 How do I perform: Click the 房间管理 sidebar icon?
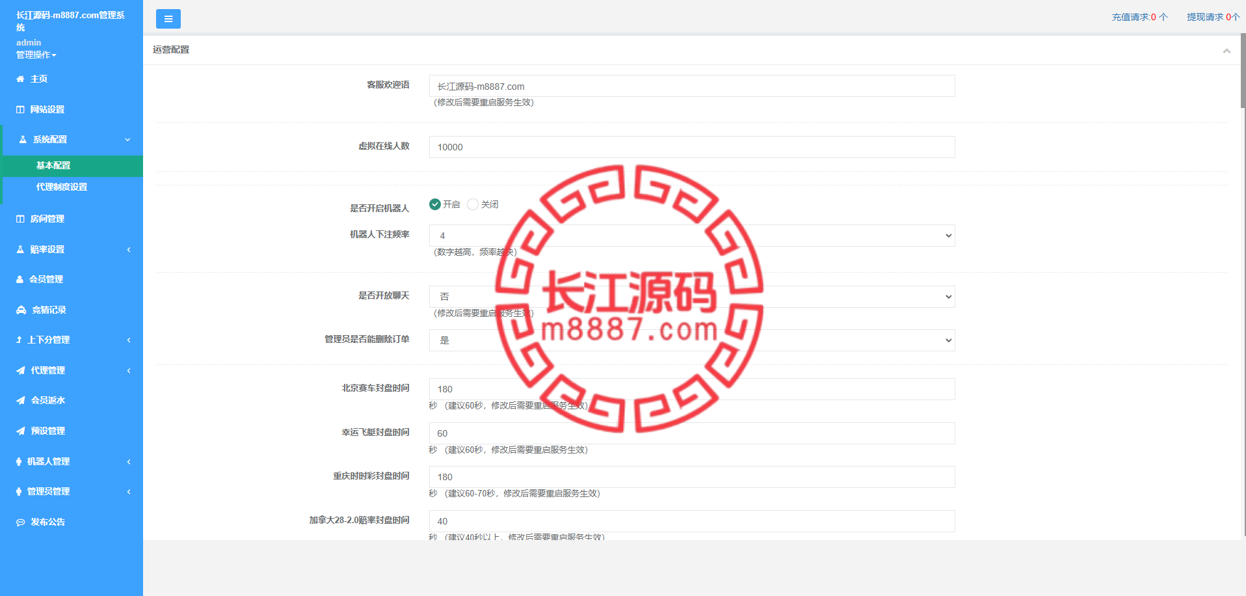pos(20,219)
